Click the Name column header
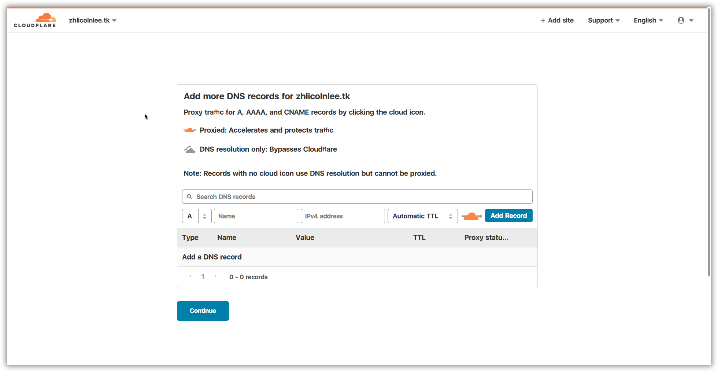 tap(227, 237)
